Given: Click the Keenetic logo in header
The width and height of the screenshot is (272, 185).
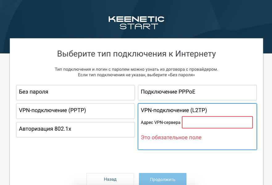Looking at the screenshot, I should tap(136, 19).
